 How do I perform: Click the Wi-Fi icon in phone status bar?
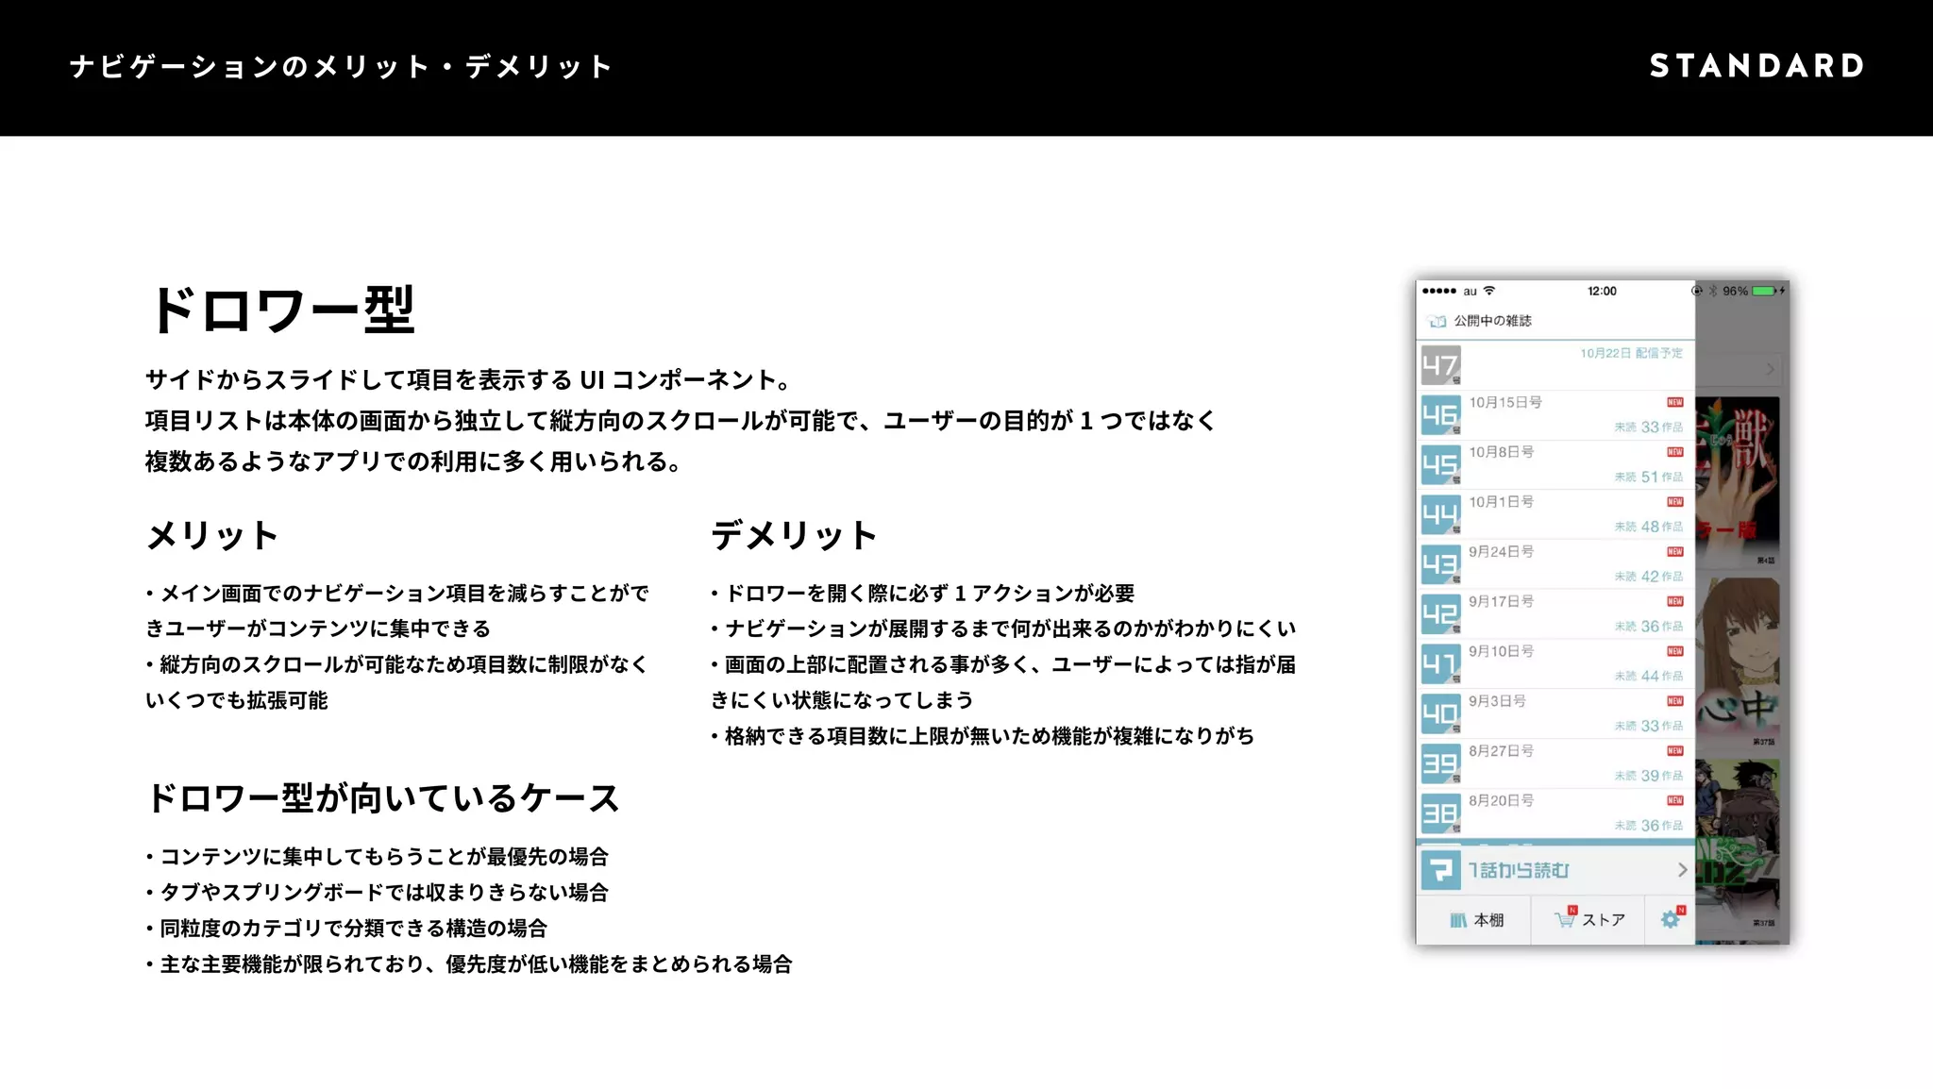click(x=1489, y=291)
